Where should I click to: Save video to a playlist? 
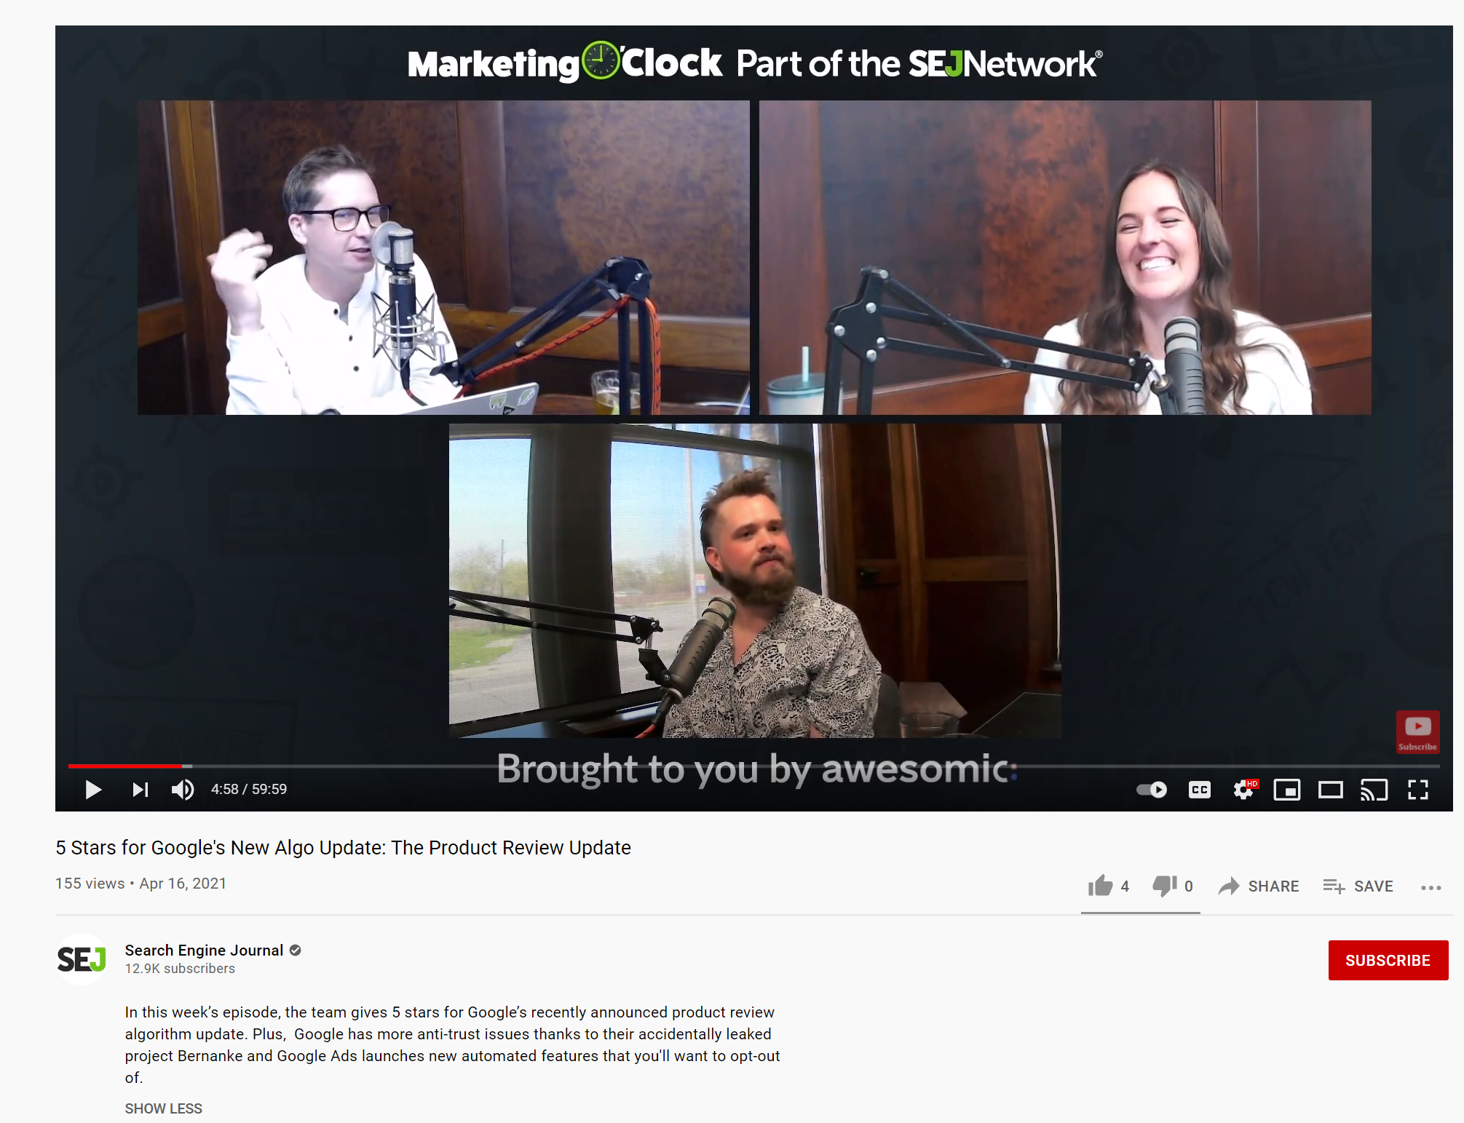[1358, 886]
